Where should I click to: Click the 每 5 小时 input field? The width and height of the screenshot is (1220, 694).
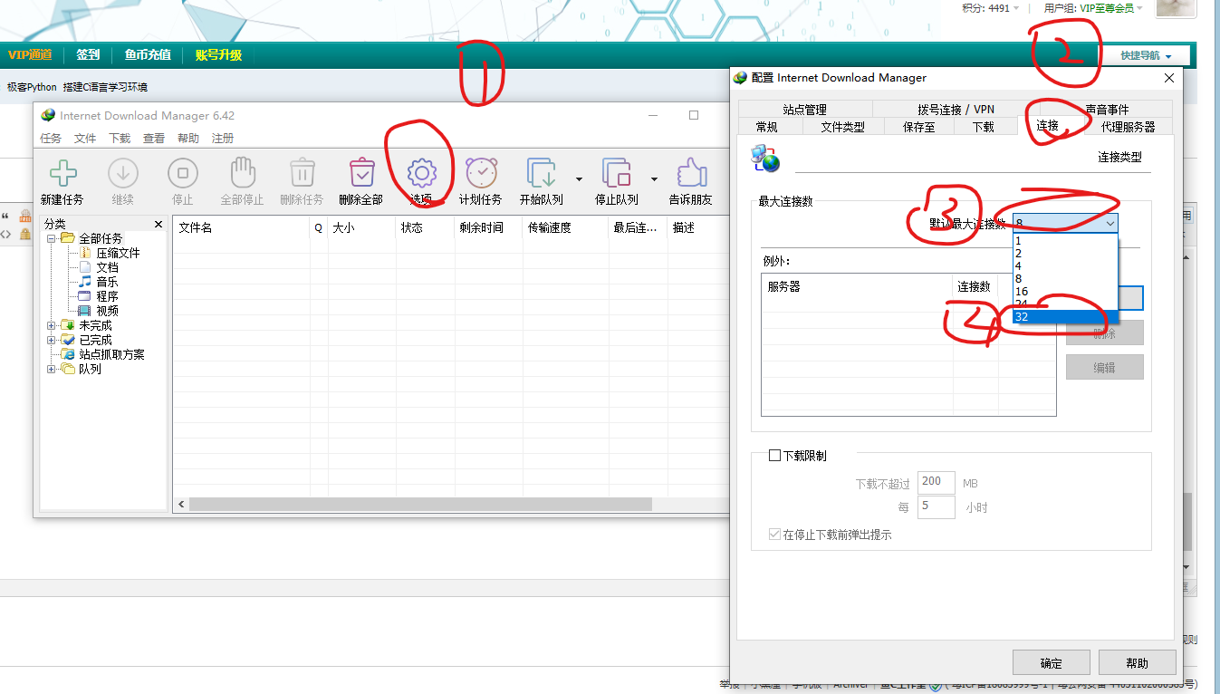(x=937, y=506)
